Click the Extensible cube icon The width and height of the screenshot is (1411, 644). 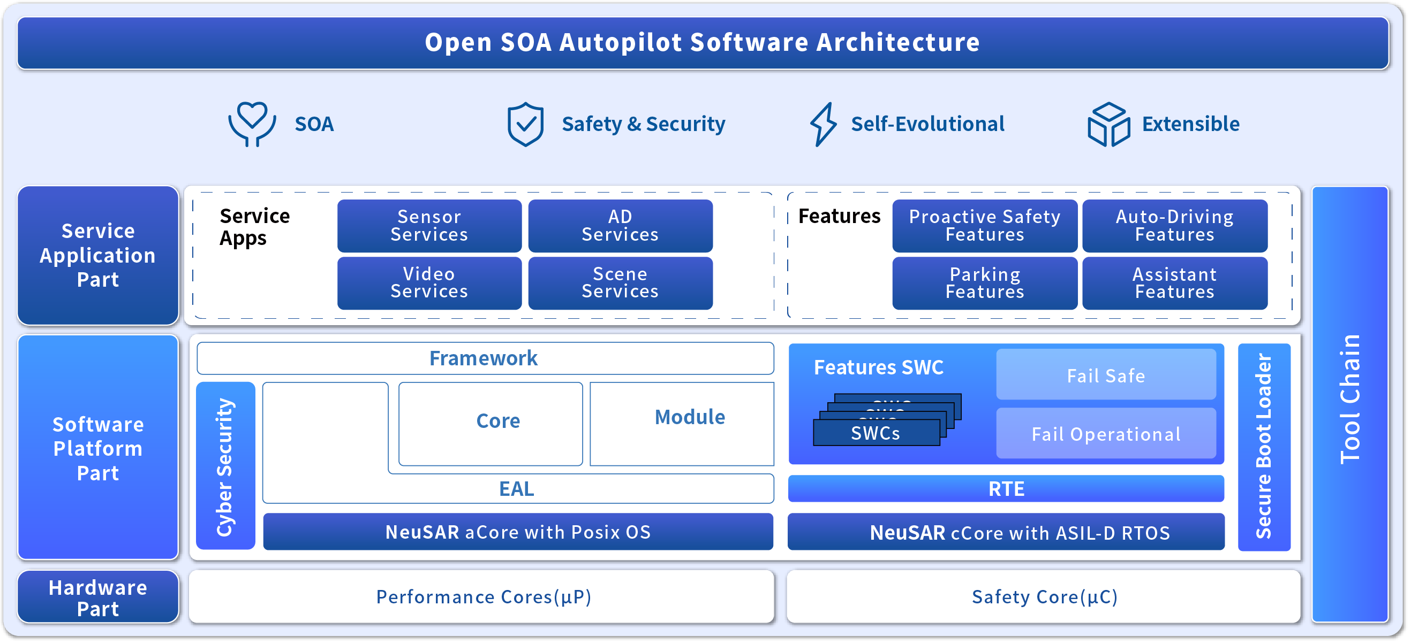pos(1108,124)
